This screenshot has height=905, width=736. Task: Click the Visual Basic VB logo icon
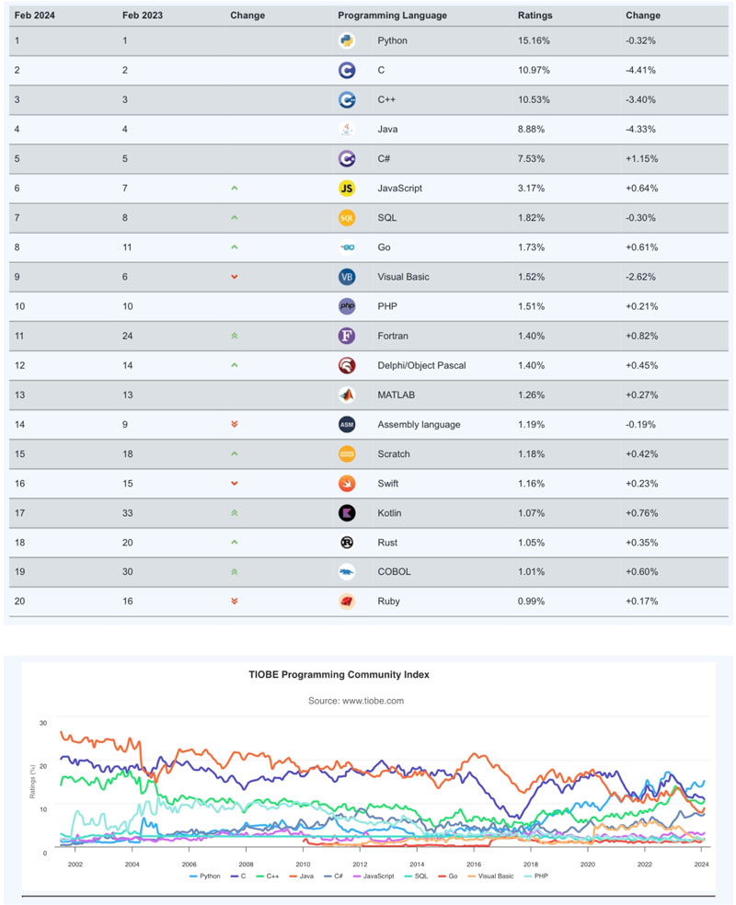click(347, 277)
